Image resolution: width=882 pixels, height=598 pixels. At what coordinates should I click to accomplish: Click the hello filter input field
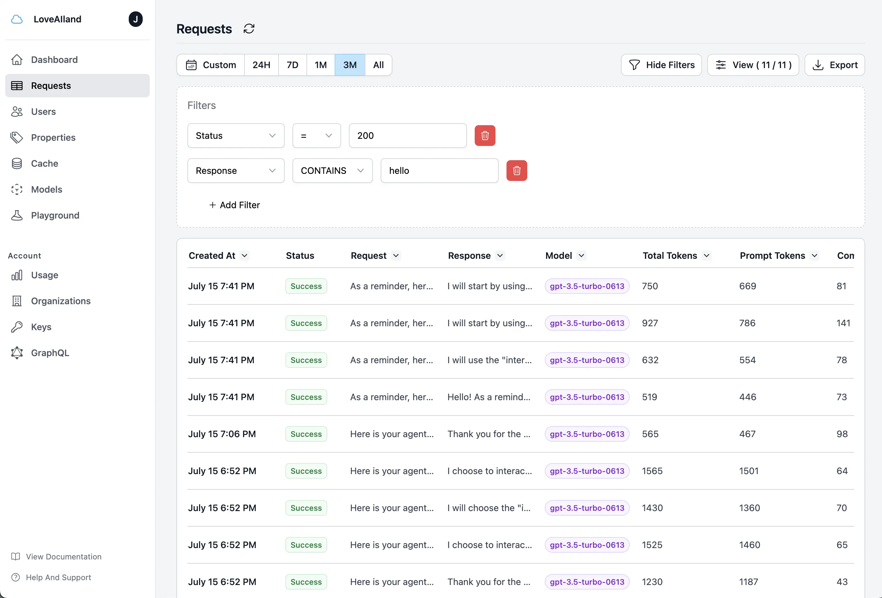click(x=439, y=170)
